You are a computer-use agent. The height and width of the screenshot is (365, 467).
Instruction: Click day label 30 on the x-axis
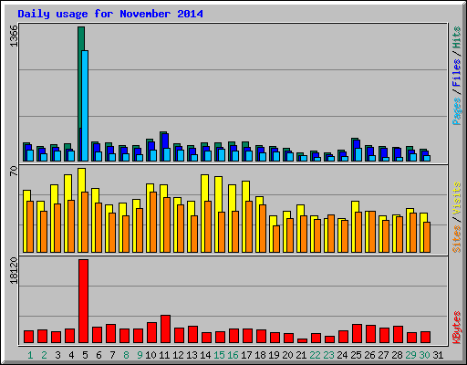click(424, 355)
